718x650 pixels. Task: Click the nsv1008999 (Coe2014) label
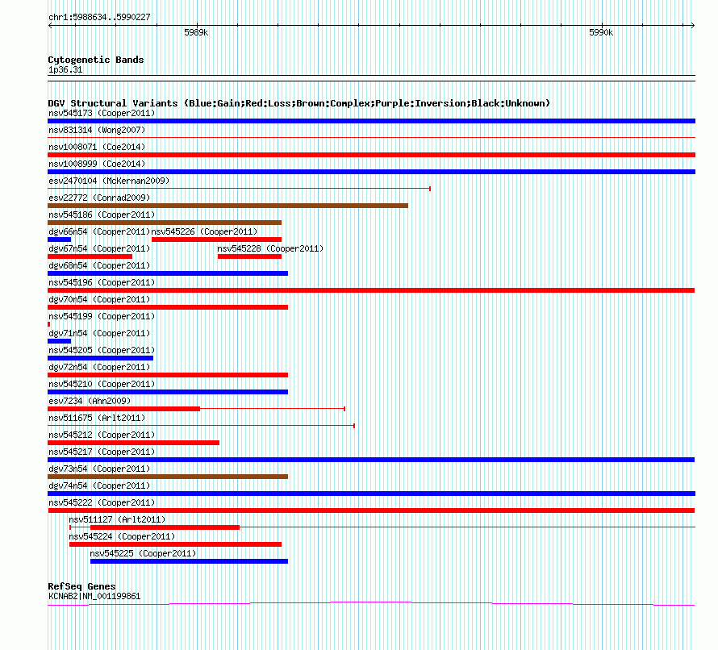tap(97, 164)
